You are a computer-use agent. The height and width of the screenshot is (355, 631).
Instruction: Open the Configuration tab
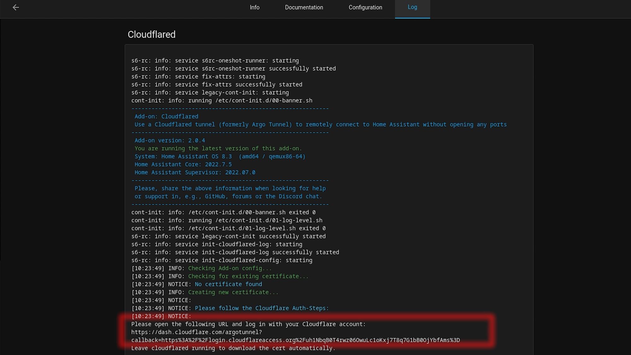pyautogui.click(x=365, y=7)
